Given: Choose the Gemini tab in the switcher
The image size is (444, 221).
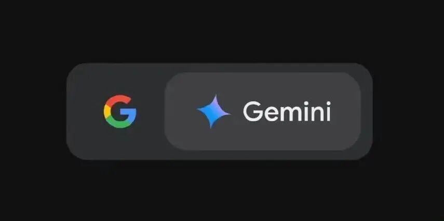Looking at the screenshot, I should coord(262,111).
